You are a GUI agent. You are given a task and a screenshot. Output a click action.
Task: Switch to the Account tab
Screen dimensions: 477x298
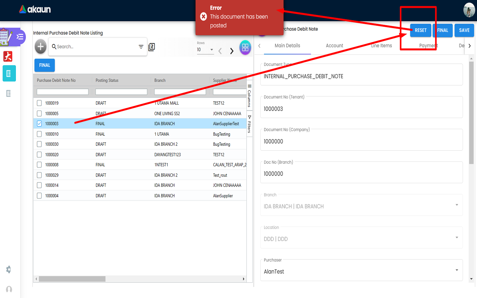click(x=334, y=46)
